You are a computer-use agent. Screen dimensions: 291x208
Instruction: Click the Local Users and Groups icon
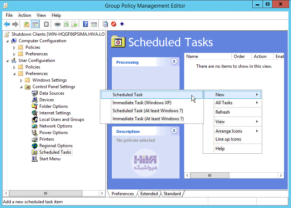(35, 119)
